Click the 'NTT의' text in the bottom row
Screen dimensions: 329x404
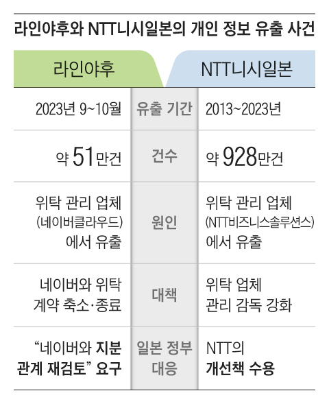tap(225, 348)
